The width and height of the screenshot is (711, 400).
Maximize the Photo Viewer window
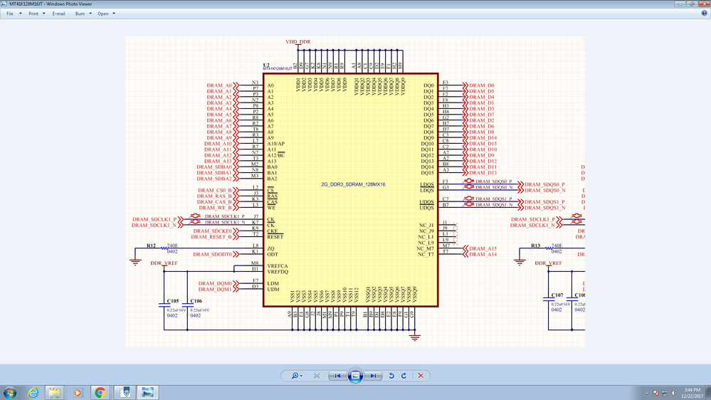tap(692, 4)
